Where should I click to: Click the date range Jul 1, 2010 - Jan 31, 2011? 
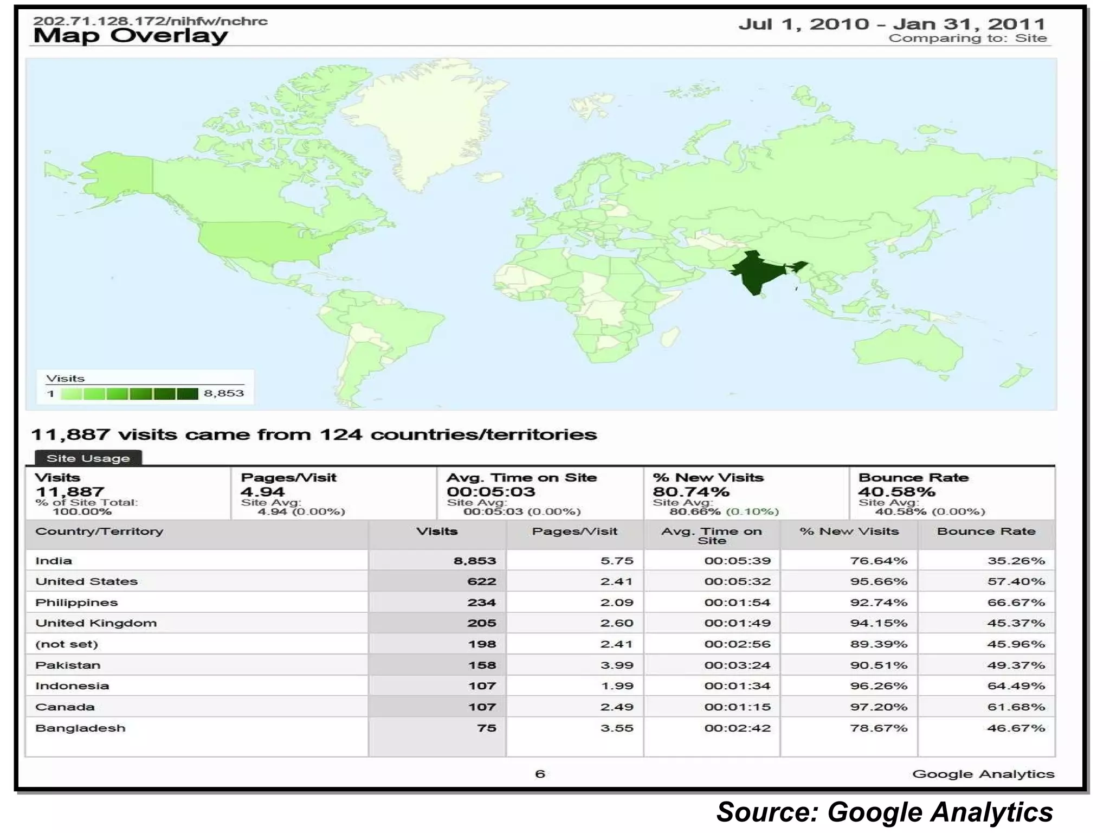[892, 24]
